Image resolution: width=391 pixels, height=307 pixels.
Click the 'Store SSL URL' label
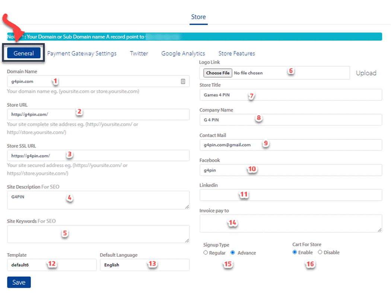tap(22, 146)
